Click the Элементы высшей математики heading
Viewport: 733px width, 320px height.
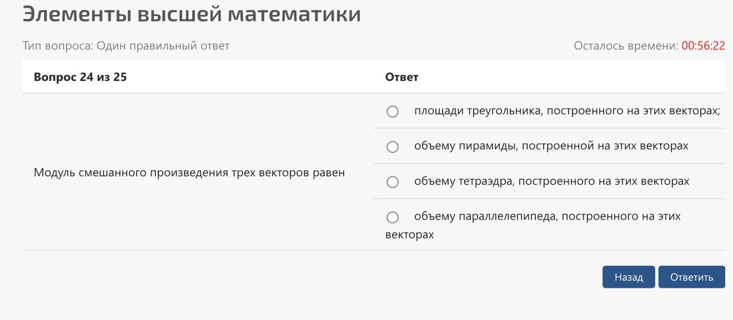pyautogui.click(x=192, y=14)
